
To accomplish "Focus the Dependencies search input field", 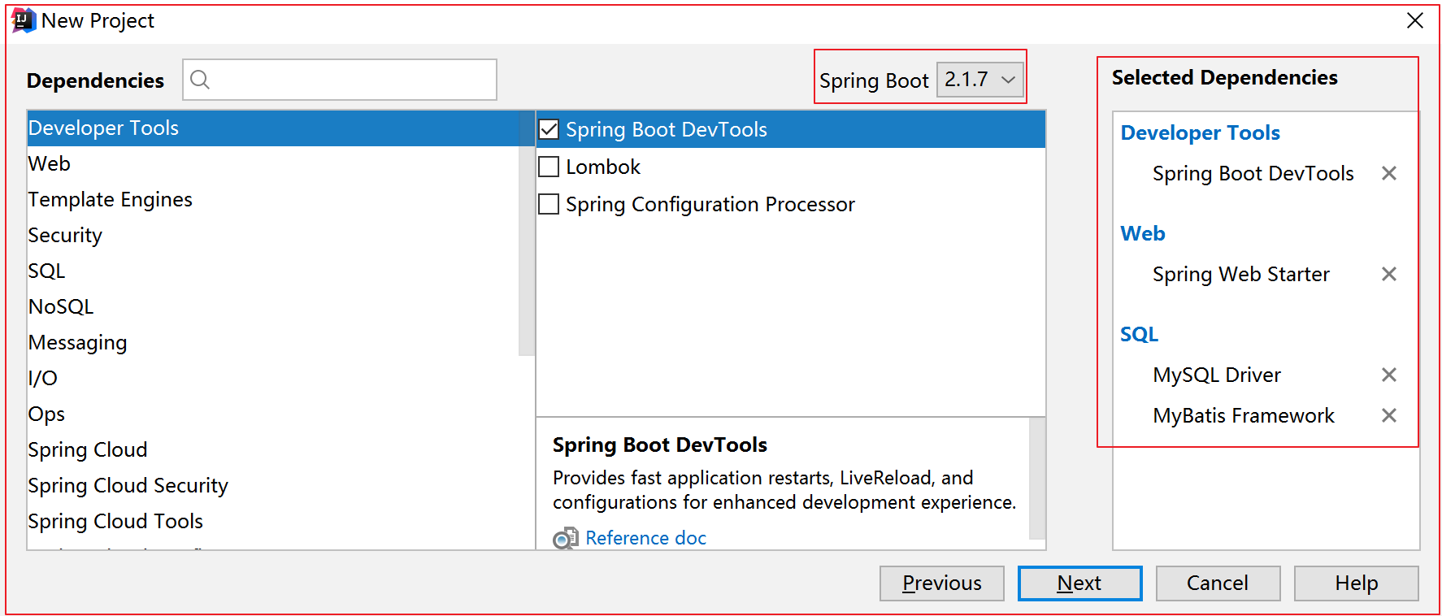I will pos(340,80).
